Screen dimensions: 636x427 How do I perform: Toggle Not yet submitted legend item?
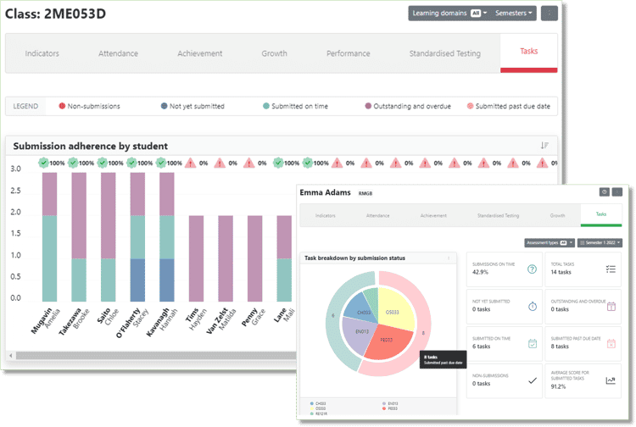tap(192, 106)
